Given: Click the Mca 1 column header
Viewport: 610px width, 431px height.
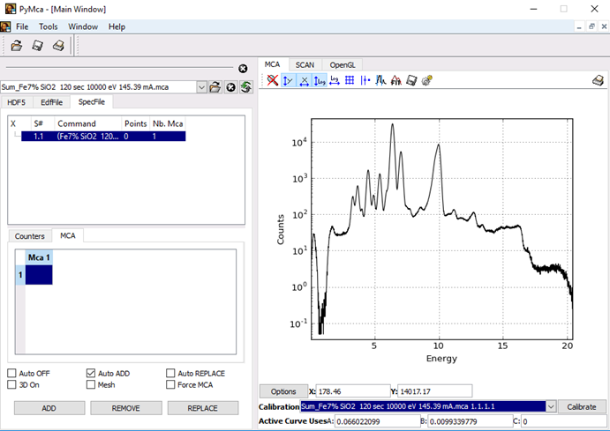Looking at the screenshot, I should coord(39,257).
